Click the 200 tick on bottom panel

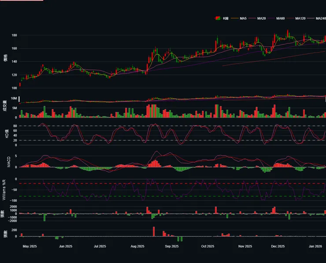(x=15, y=230)
